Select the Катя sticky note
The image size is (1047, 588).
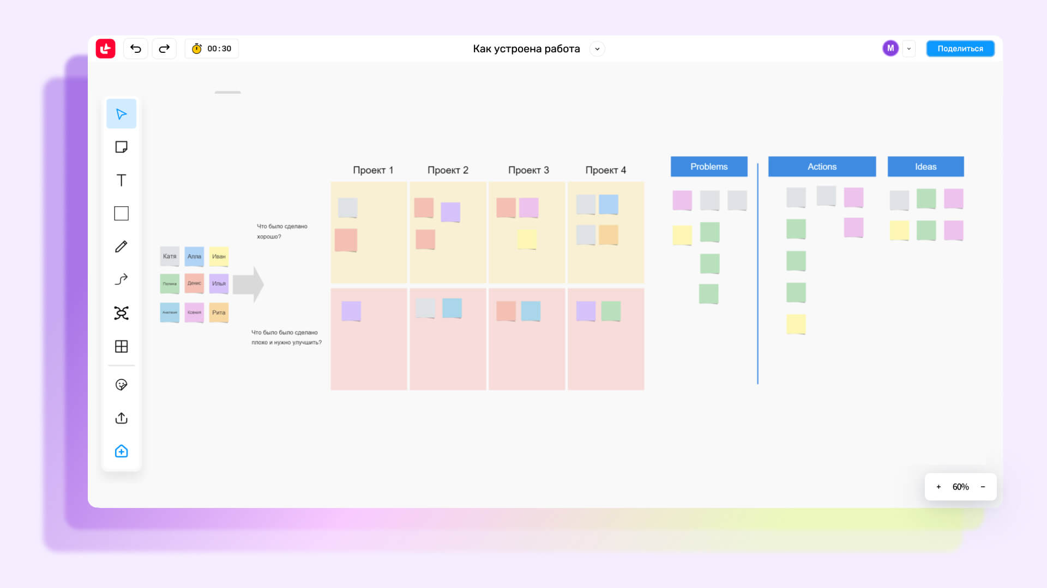(x=170, y=256)
